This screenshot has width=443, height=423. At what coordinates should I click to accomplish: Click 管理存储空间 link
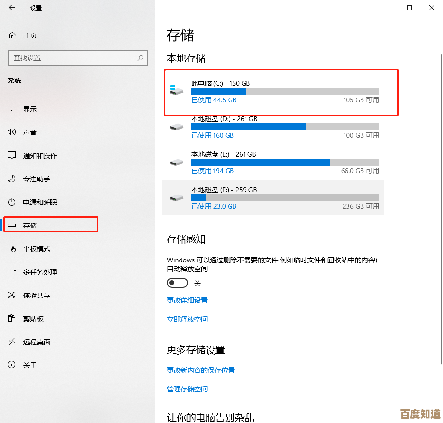coord(187,389)
